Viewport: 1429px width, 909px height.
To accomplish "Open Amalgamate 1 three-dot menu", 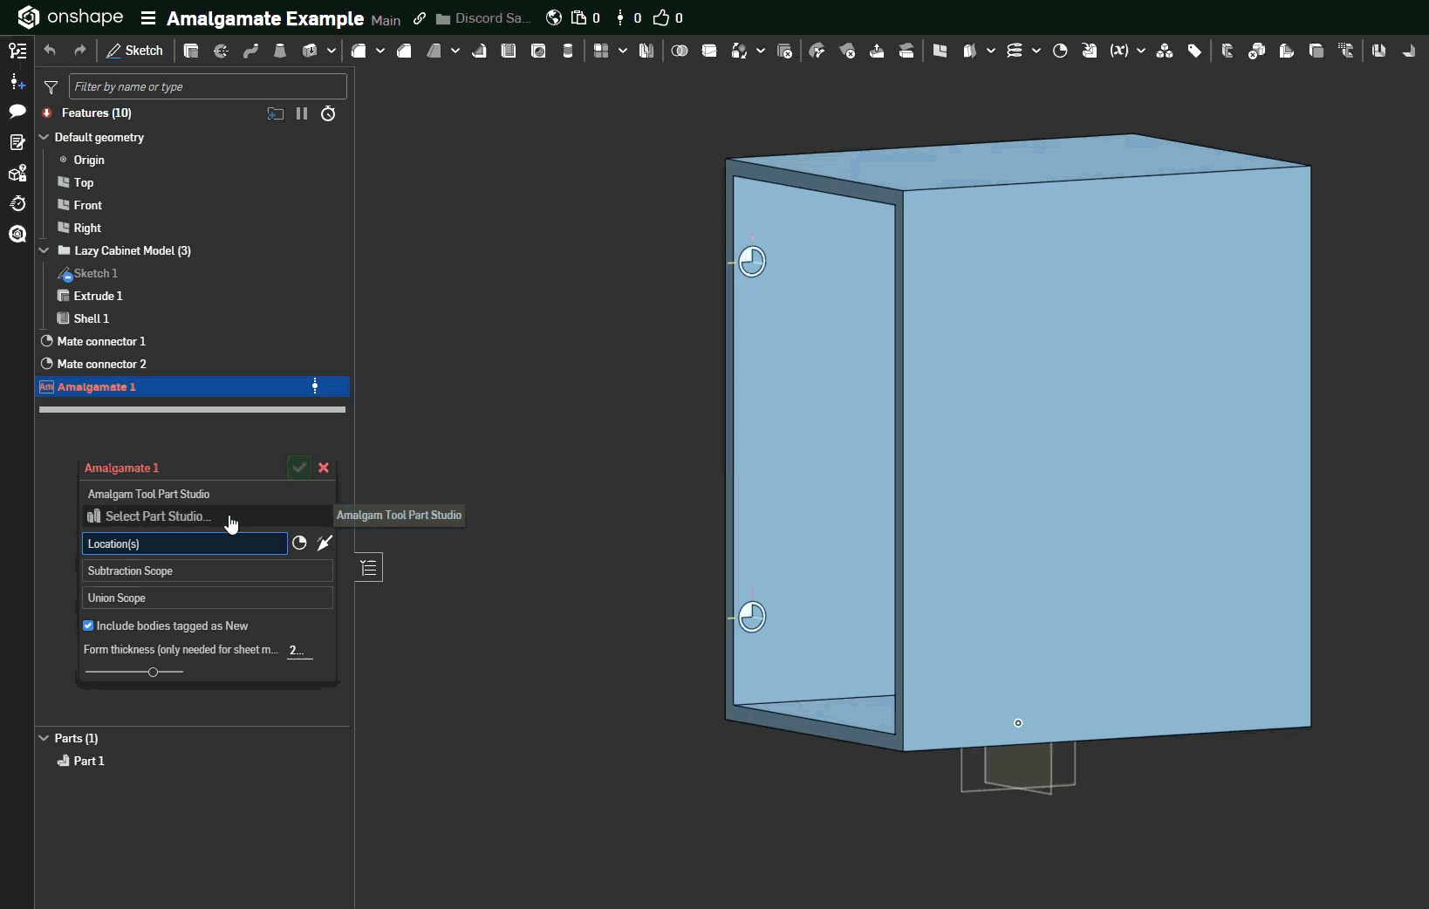I will coord(315,386).
